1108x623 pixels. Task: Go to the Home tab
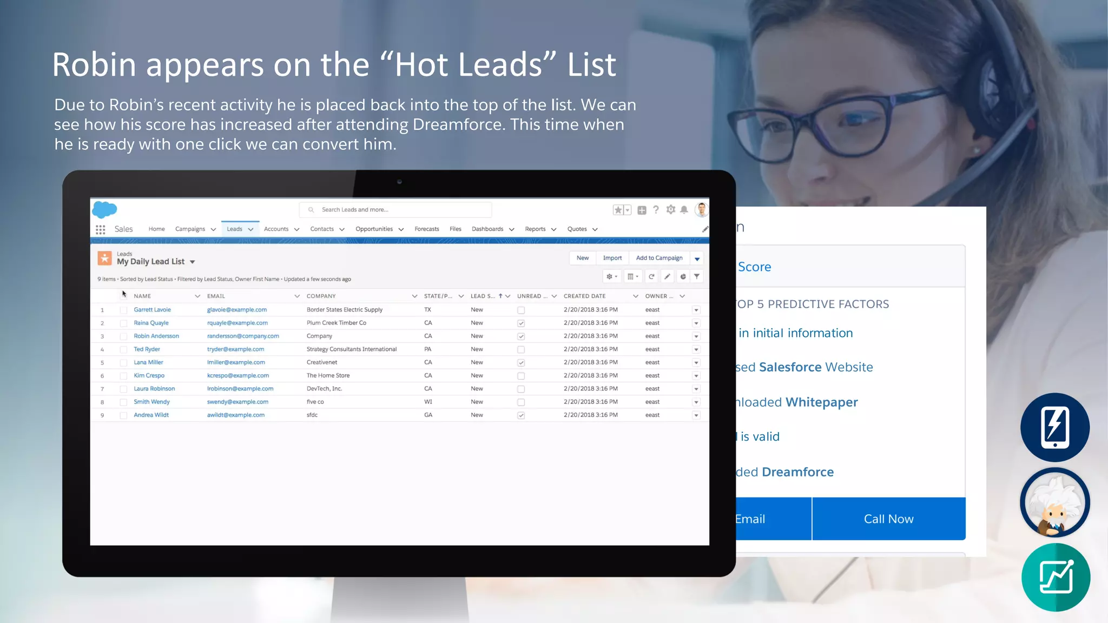click(157, 229)
